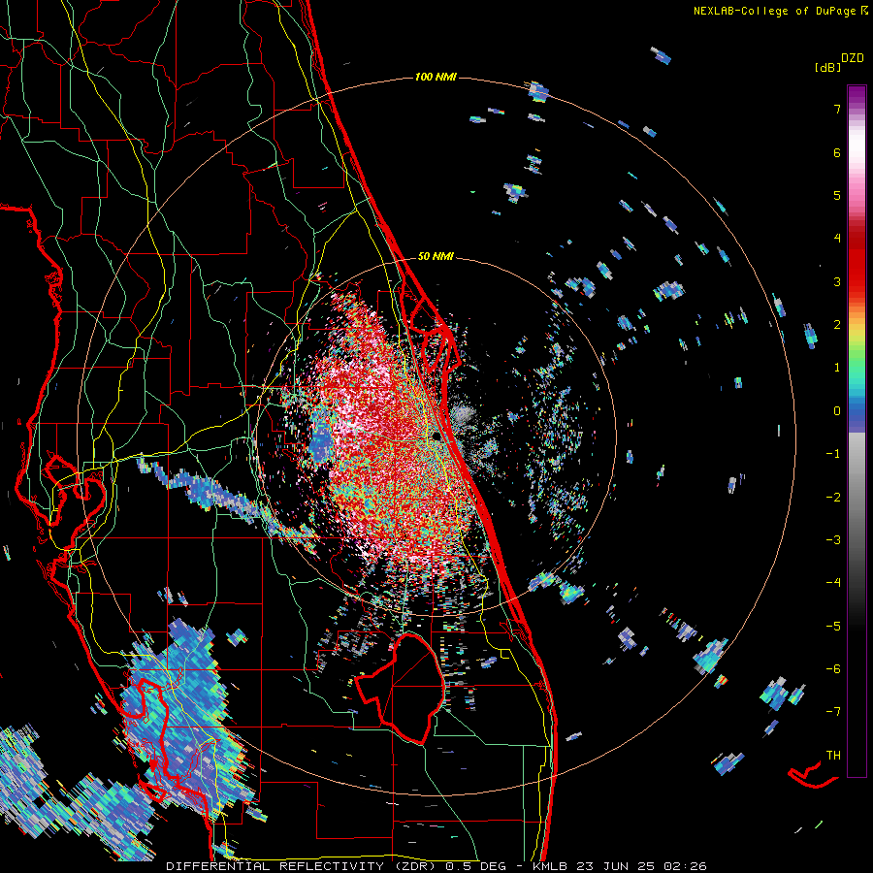Click the [dB] unit label

pos(828,68)
